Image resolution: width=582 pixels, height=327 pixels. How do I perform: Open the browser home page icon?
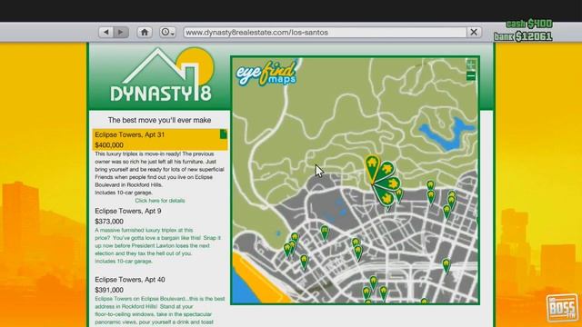coord(145,33)
